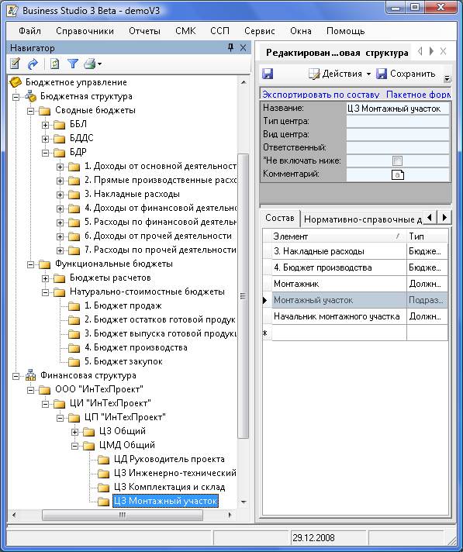The width and height of the screenshot is (463, 552).
Task: Click the Сохранить button
Action: [406, 74]
